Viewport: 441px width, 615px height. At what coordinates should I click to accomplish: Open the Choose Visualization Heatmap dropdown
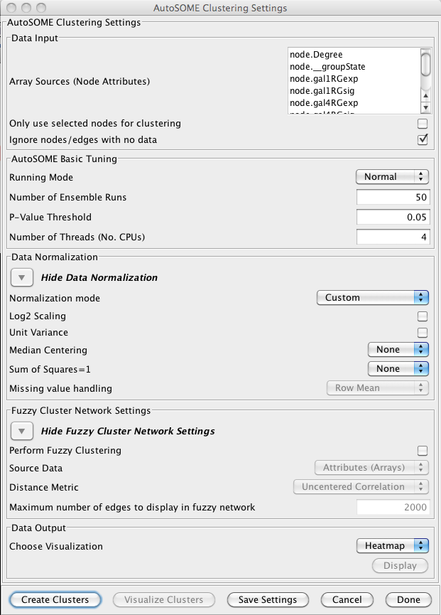click(x=392, y=546)
